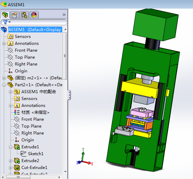193x179 pixels.
Task: Click the top-level Sensors folder icon
Action: tap(10, 37)
